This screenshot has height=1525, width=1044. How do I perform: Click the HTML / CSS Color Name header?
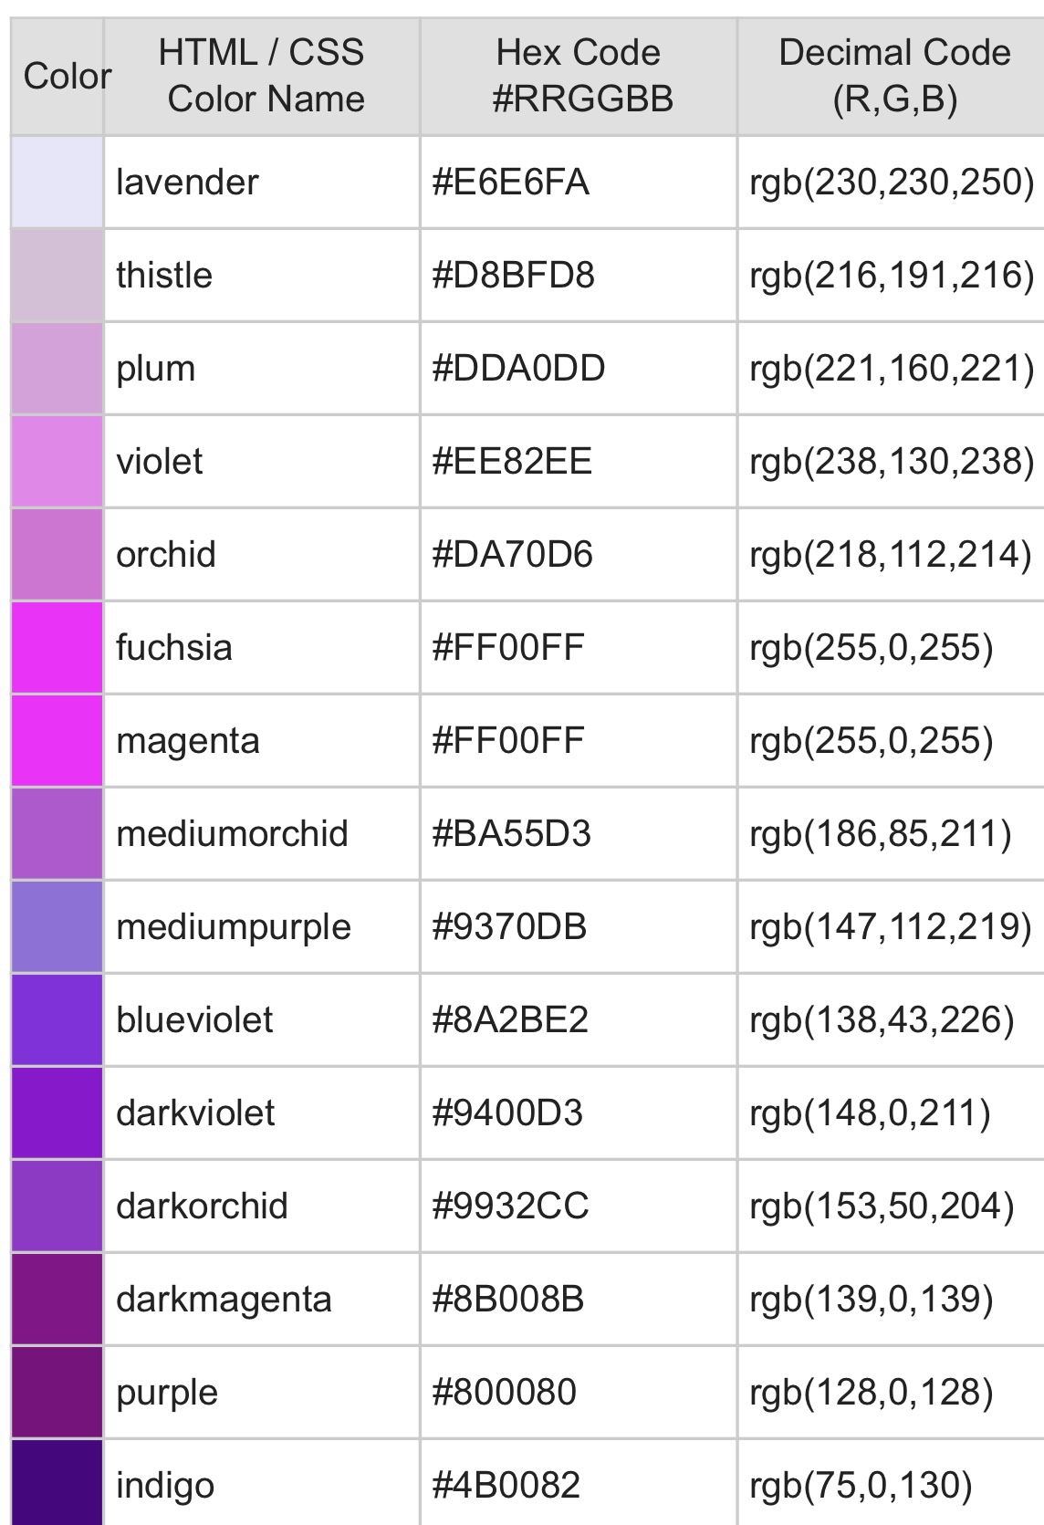tap(262, 76)
